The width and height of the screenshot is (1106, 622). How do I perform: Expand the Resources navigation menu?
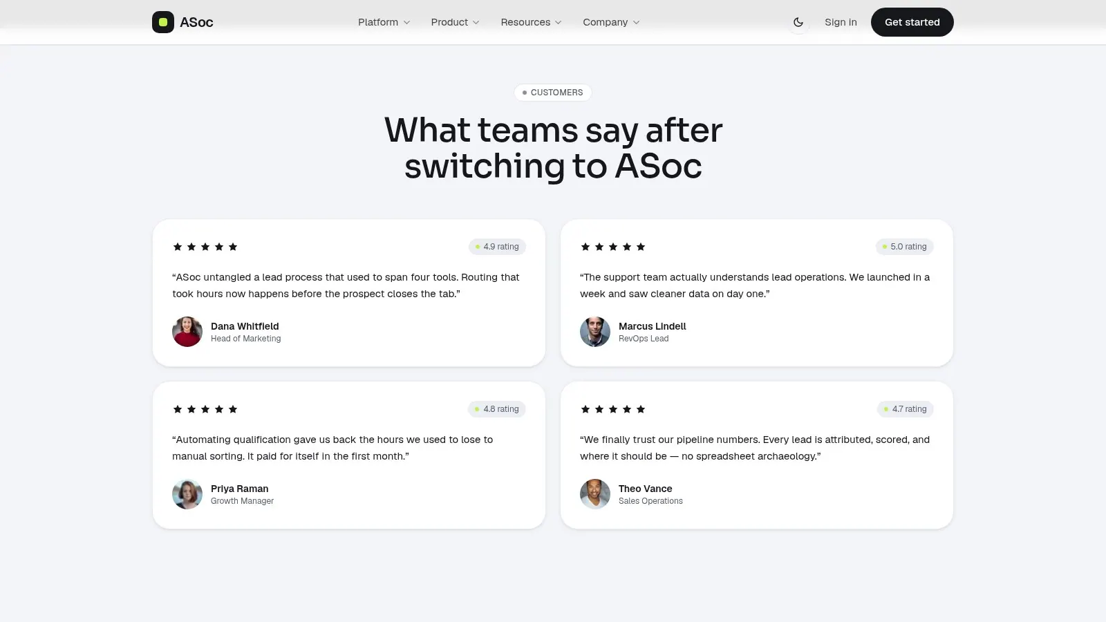coord(532,22)
